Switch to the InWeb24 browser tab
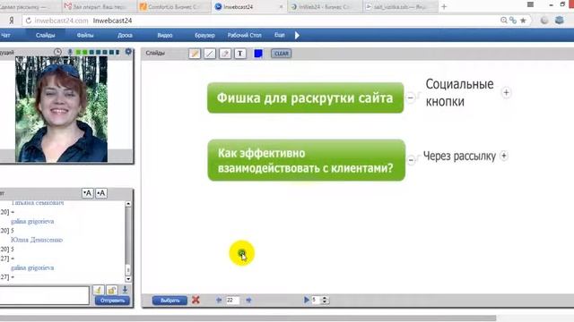Image resolution: width=574 pixels, height=322 pixels. coord(325,6)
